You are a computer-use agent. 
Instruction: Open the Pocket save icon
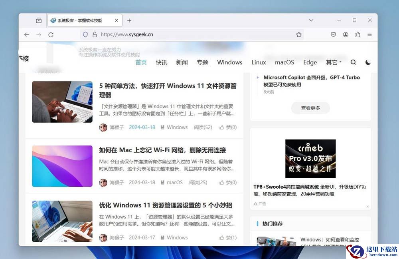(333, 34)
